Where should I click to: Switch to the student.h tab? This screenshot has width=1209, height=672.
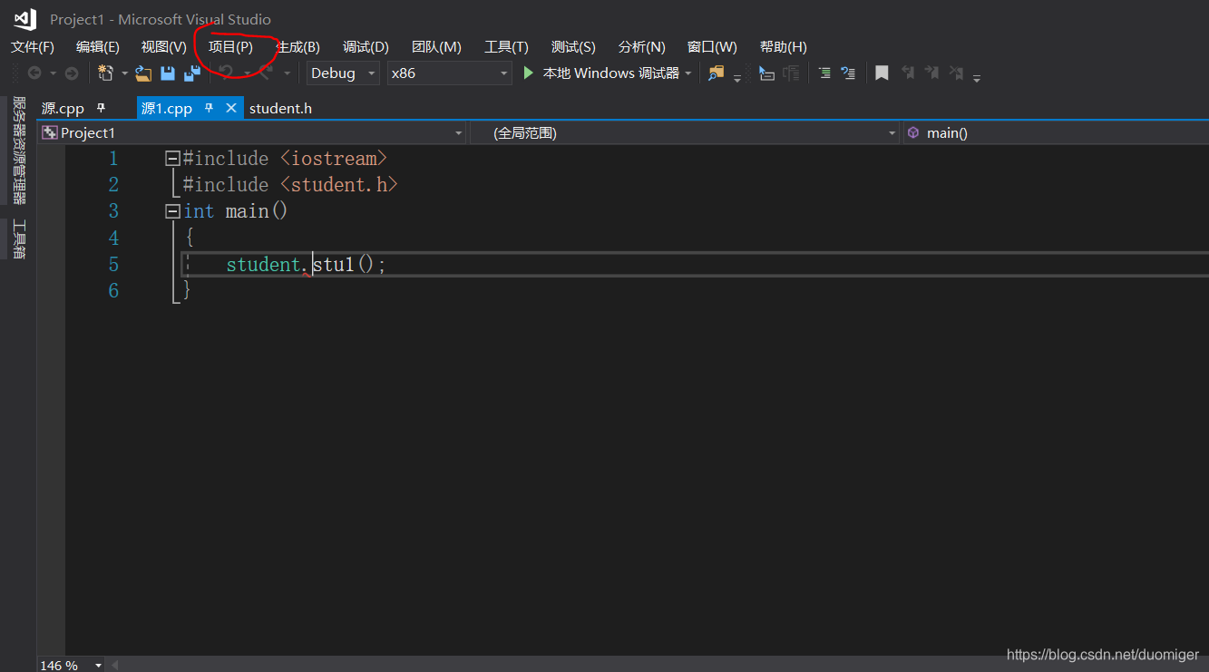280,109
